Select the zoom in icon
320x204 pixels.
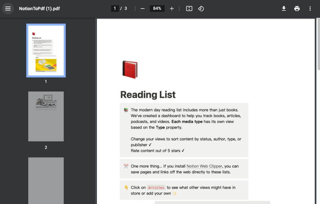click(x=171, y=9)
